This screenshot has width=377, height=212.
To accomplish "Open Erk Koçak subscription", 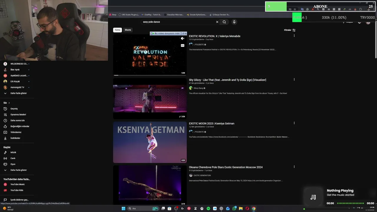I will (15, 82).
